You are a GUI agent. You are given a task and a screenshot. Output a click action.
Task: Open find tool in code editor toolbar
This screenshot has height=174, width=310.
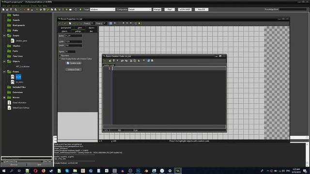click(x=144, y=60)
